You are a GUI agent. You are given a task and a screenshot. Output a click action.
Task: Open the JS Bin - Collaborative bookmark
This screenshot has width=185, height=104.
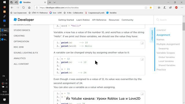click(73, 13)
